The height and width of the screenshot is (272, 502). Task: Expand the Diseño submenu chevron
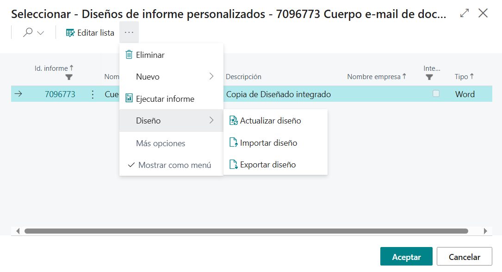click(x=211, y=120)
